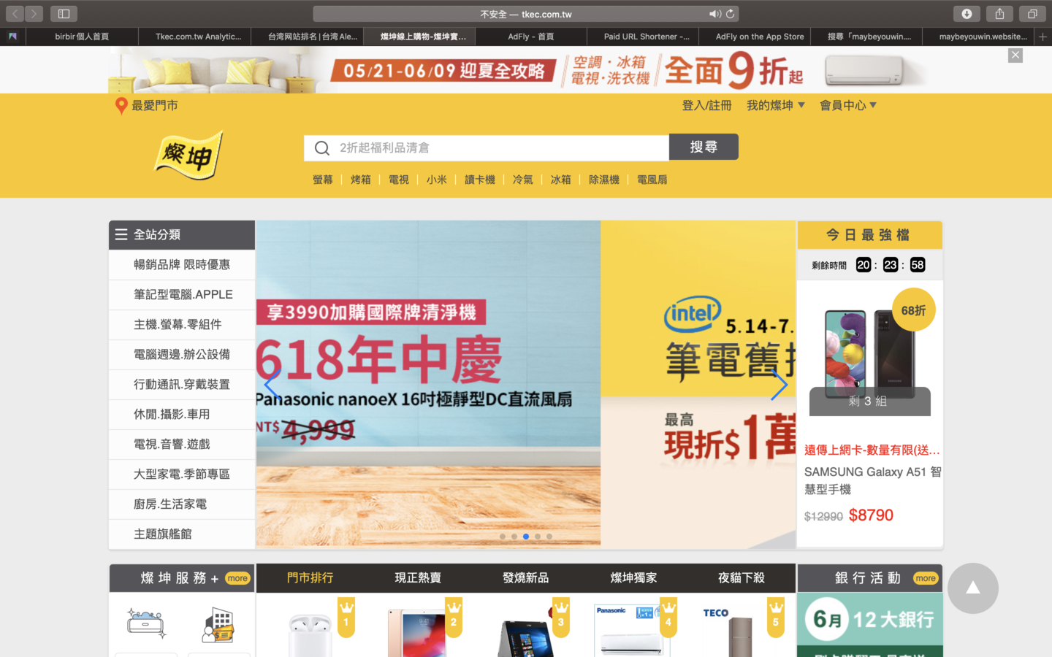Switch to AdFly 首頁 browser tab
This screenshot has width=1052, height=657.
[x=531, y=36]
